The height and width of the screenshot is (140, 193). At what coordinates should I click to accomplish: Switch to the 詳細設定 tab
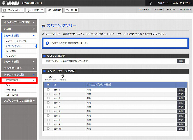(x=55, y=10)
